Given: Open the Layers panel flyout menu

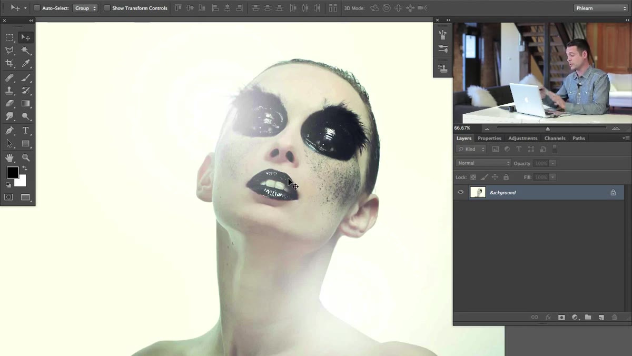Looking at the screenshot, I should 626,138.
